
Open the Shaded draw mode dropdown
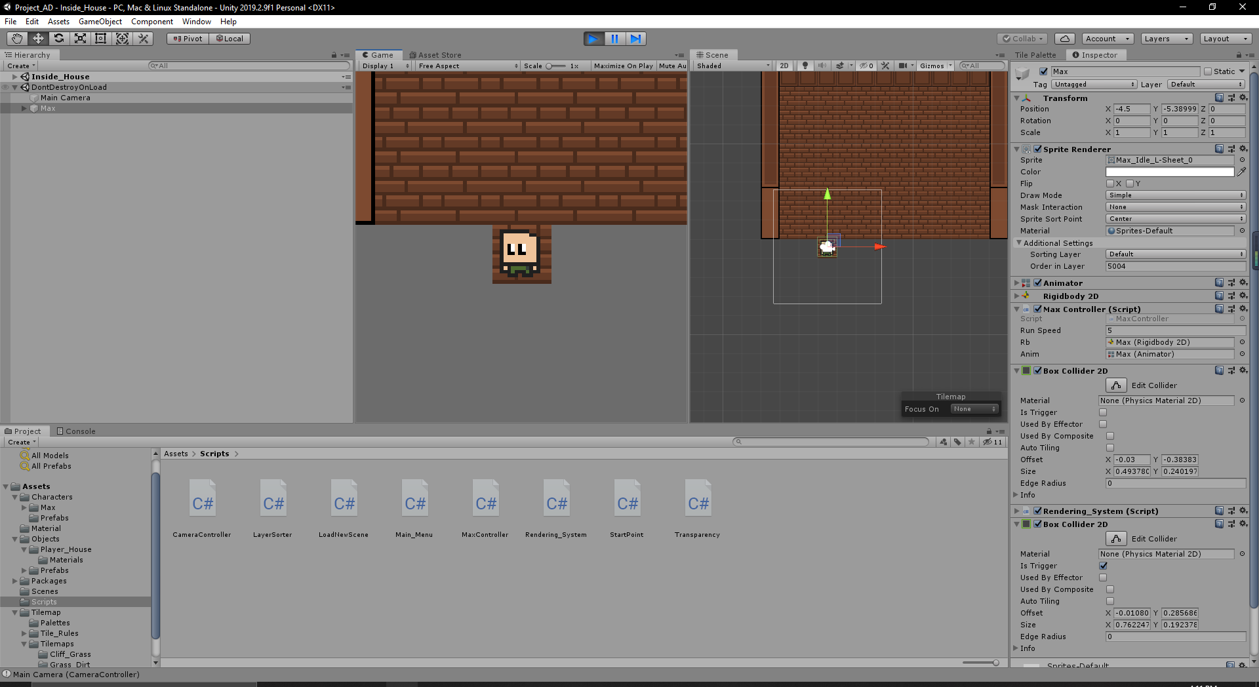tap(733, 66)
